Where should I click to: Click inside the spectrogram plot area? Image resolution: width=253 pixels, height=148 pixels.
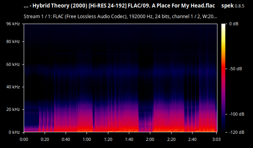[x=120, y=78]
